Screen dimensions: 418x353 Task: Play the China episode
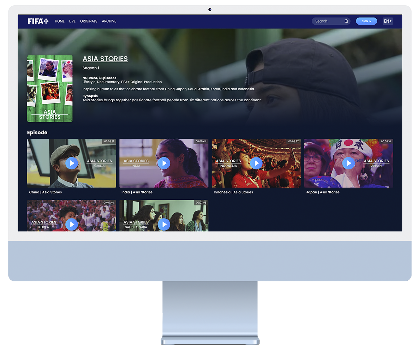[72, 163]
